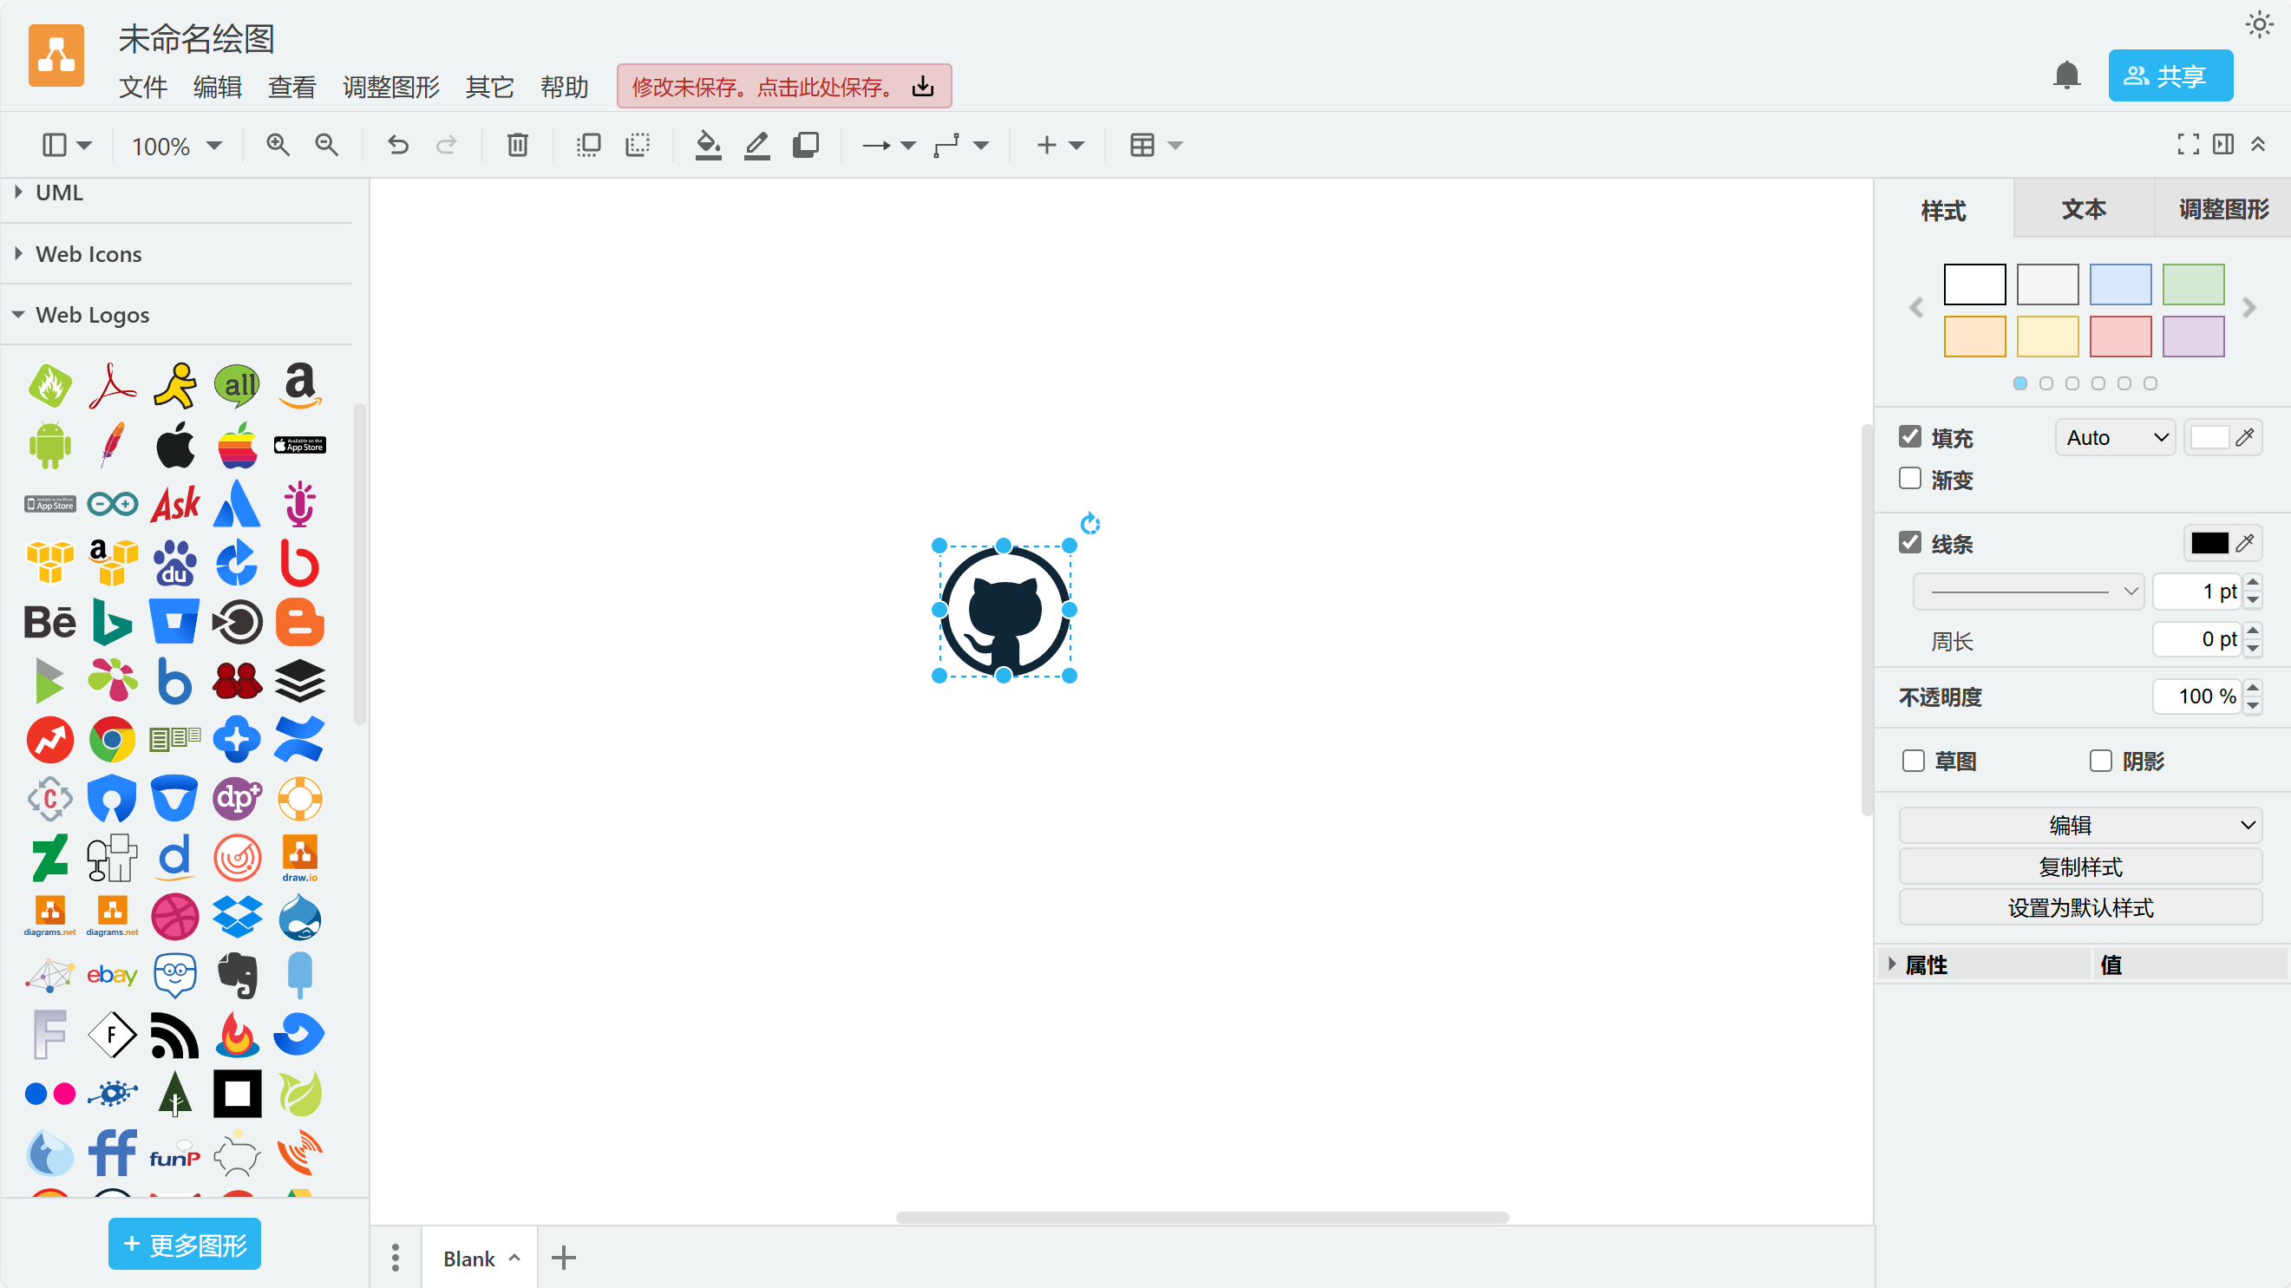Image resolution: width=2291 pixels, height=1288 pixels.
Task: Select the Dropbox logo shape
Action: click(237, 916)
